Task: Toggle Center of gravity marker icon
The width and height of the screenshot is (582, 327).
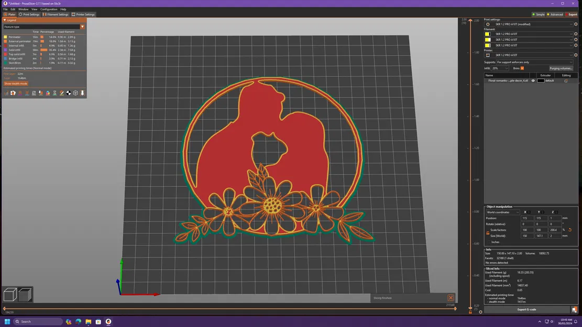Action: (69, 93)
